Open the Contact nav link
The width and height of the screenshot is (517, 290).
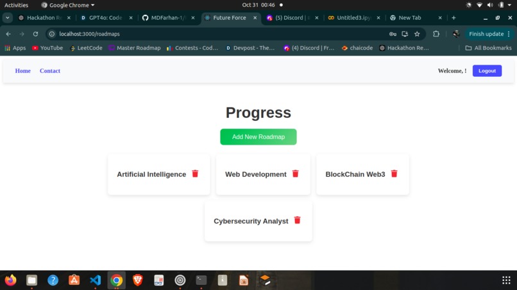pos(50,71)
